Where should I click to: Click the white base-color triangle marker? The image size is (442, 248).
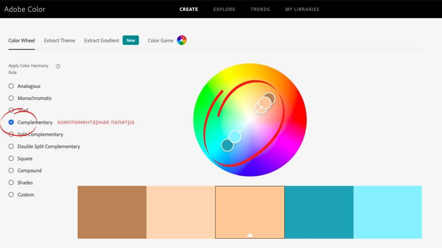250,235
